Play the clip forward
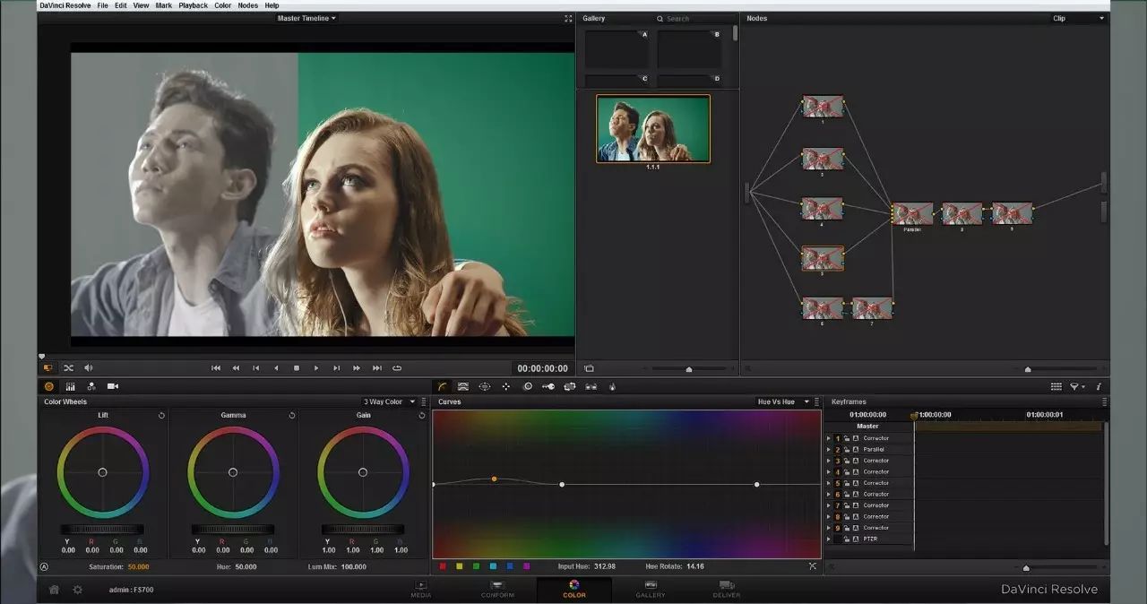The height and width of the screenshot is (604, 1147). tap(316, 367)
